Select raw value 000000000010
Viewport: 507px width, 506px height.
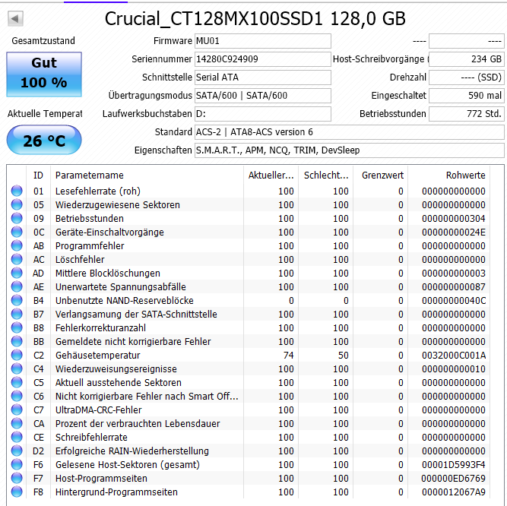pos(454,368)
